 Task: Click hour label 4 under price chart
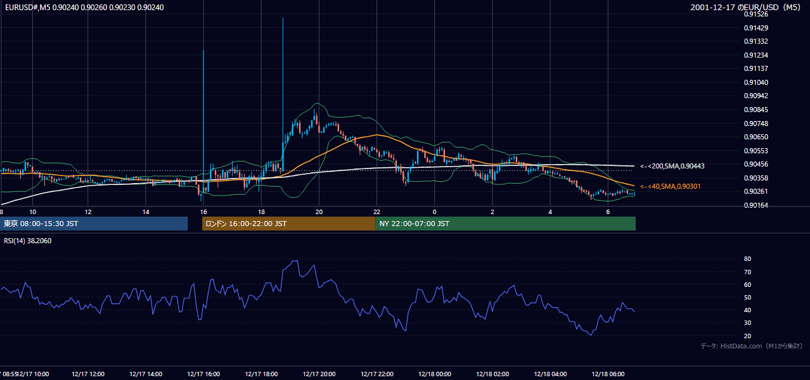pos(550,212)
